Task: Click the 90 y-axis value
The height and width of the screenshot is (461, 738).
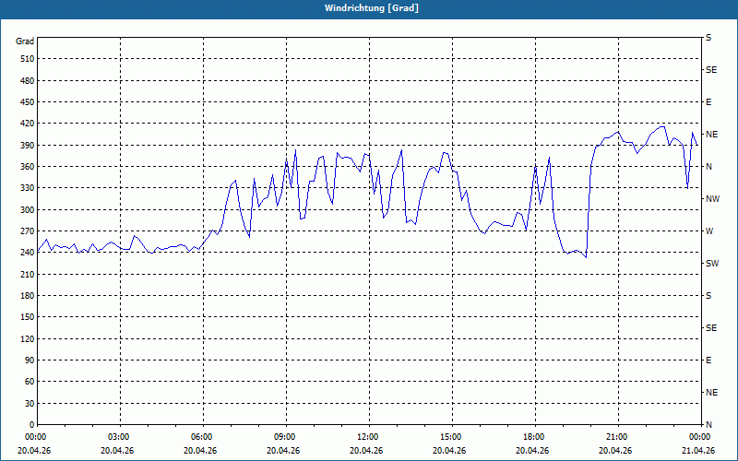Action: click(30, 361)
